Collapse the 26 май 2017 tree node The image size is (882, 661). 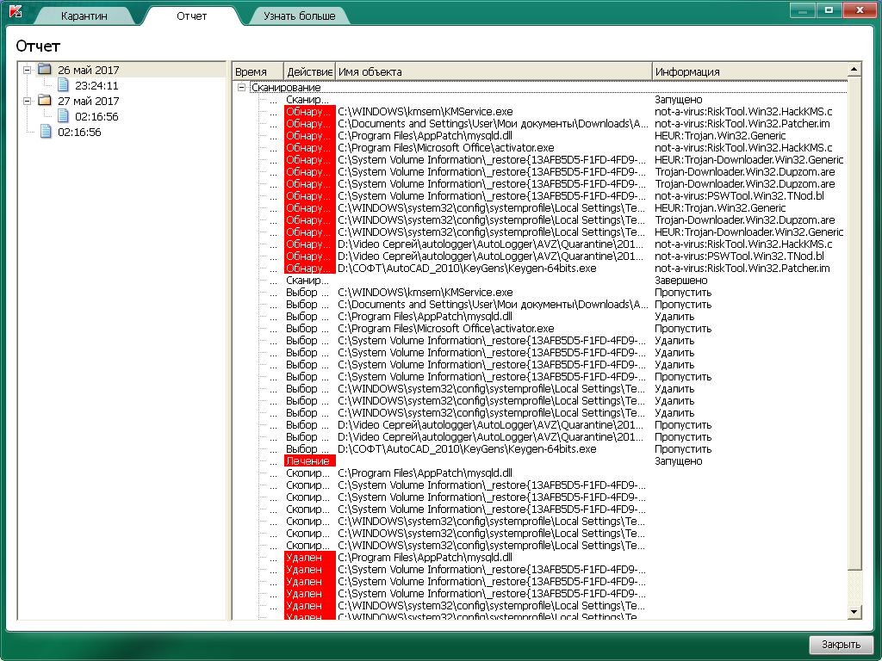point(28,70)
